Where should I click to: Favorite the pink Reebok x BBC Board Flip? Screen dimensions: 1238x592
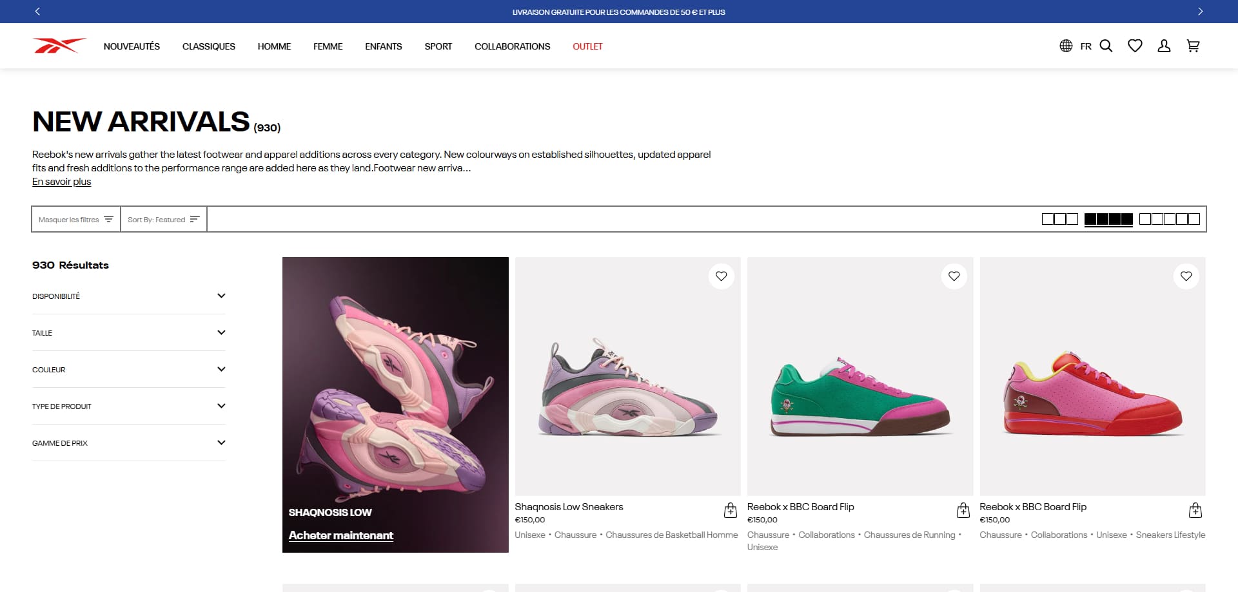pyautogui.click(x=1186, y=276)
